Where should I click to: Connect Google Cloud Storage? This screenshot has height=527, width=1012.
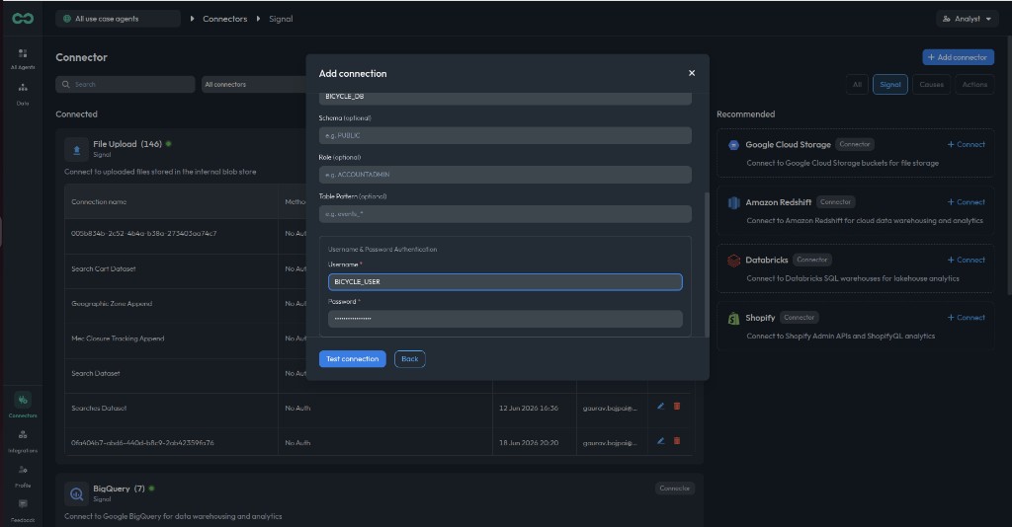pyautogui.click(x=967, y=144)
